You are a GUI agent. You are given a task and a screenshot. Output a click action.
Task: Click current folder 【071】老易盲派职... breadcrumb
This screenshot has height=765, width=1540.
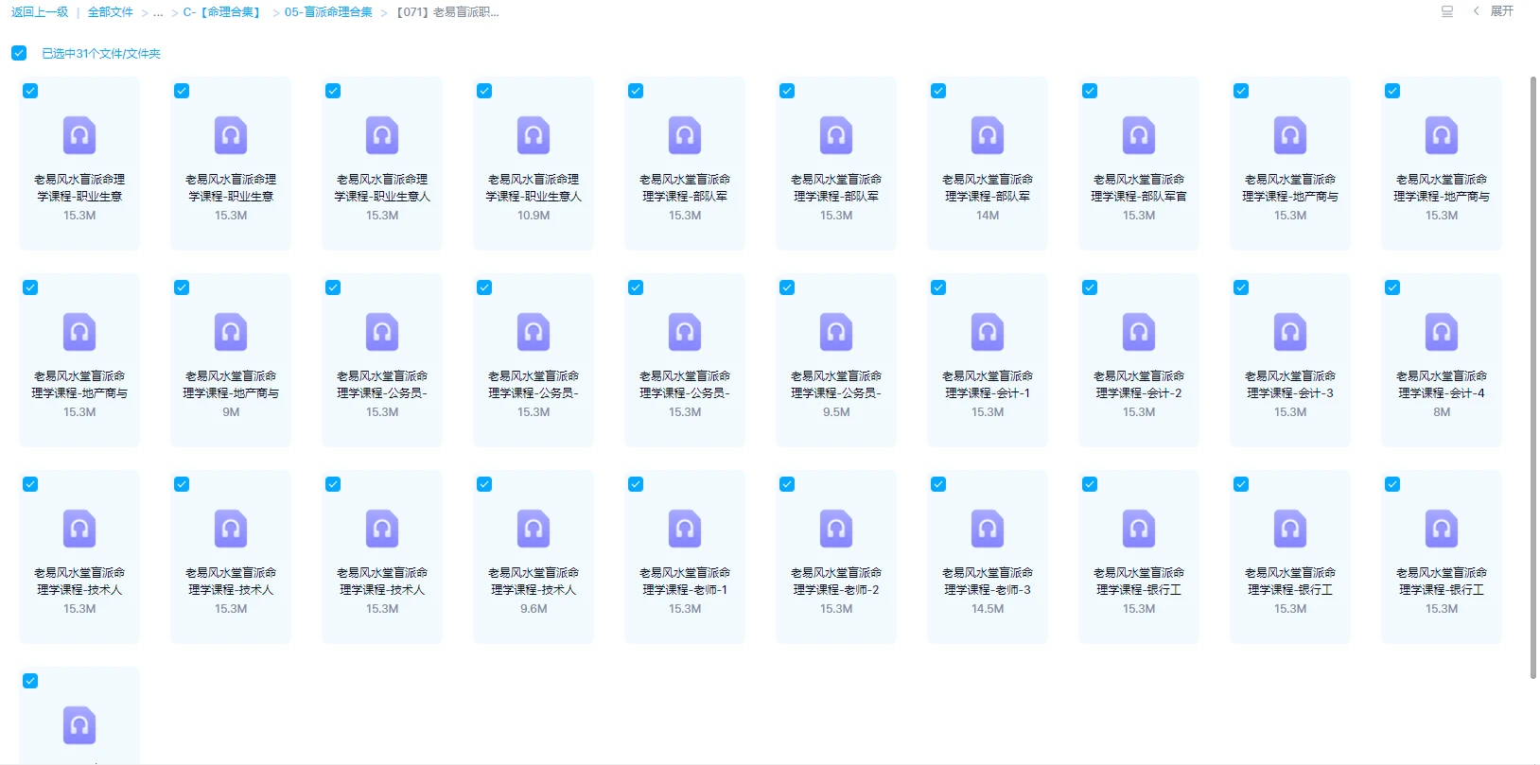pos(447,12)
